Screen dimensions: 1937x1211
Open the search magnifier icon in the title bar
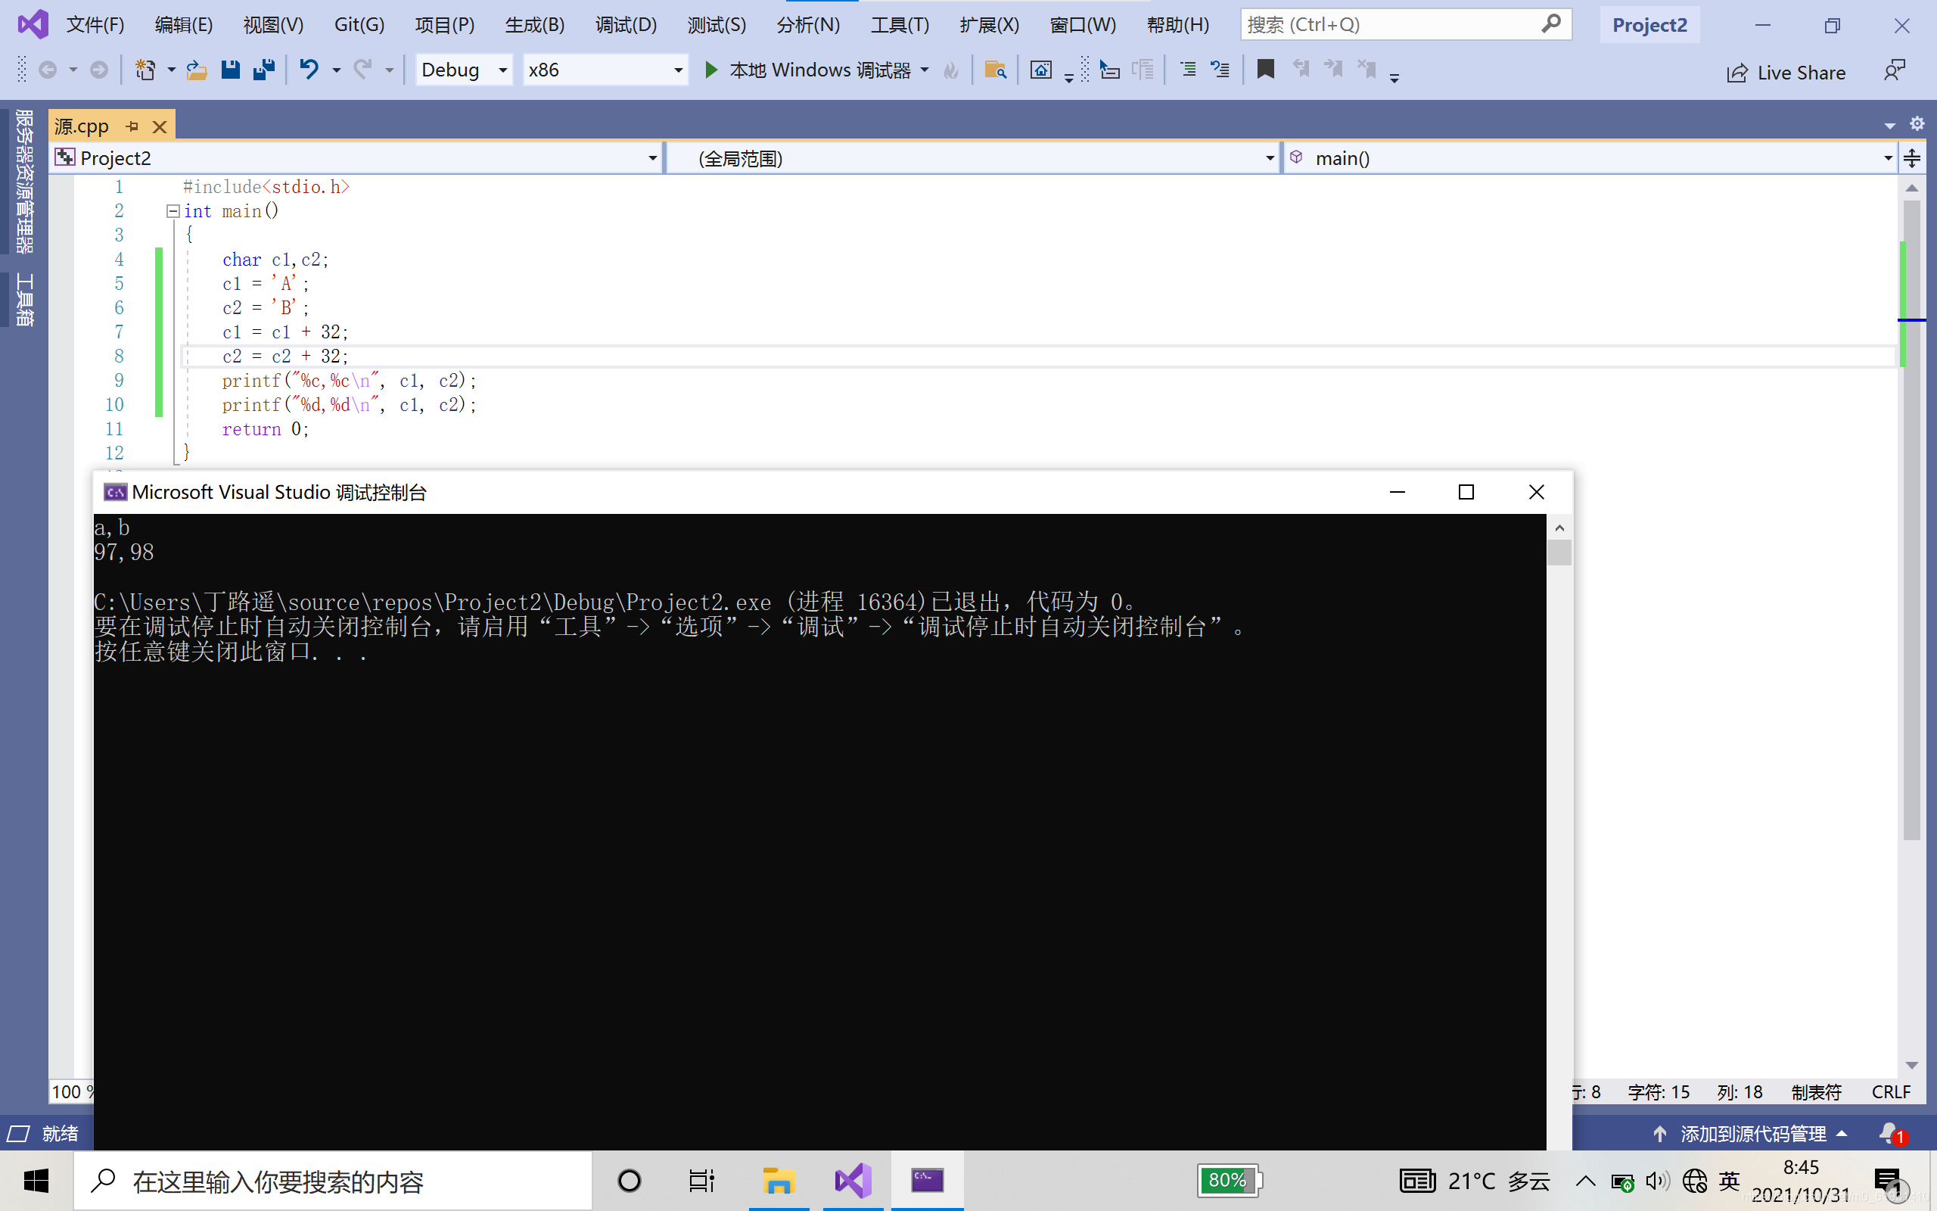(1551, 24)
